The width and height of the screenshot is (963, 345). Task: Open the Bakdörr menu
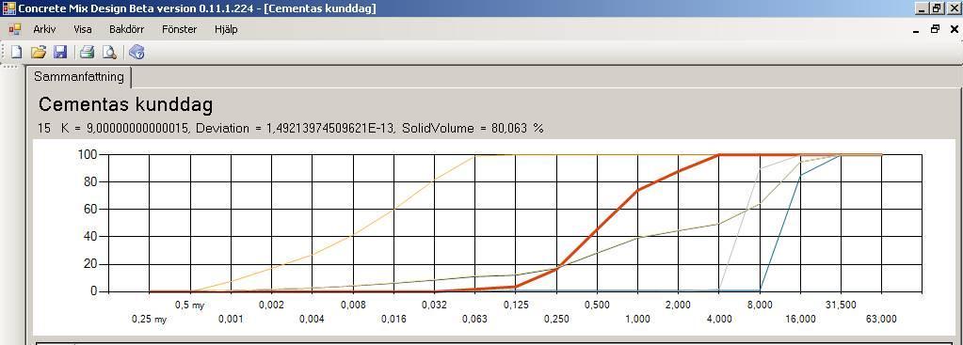point(126,29)
